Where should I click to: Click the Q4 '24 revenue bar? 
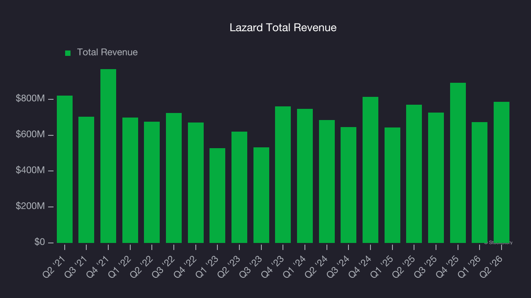tap(370, 170)
